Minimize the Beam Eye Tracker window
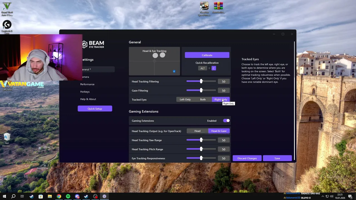Viewport: 356px width, 200px height. 274,34
